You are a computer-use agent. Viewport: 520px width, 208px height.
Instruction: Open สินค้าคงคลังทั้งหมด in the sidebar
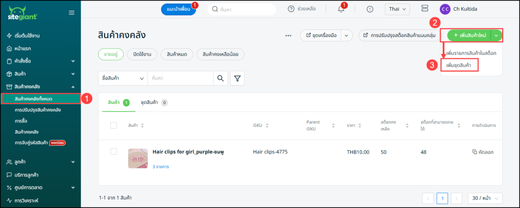pyautogui.click(x=41, y=98)
